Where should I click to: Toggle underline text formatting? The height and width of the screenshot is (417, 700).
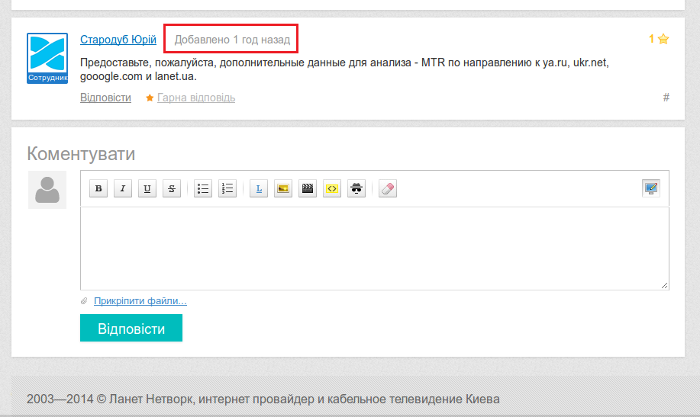pyautogui.click(x=147, y=189)
